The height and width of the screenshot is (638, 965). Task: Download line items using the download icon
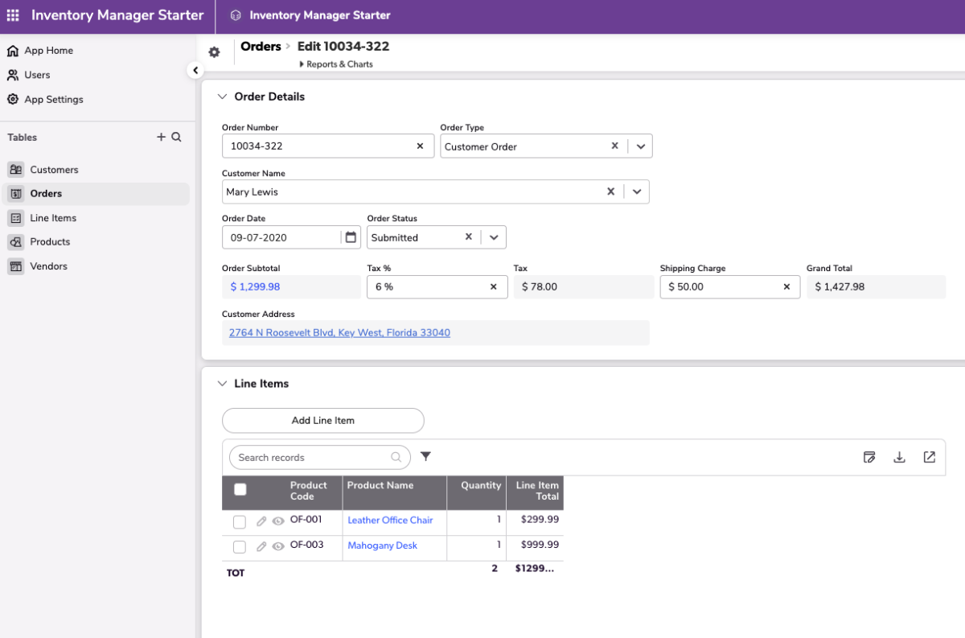tap(899, 457)
